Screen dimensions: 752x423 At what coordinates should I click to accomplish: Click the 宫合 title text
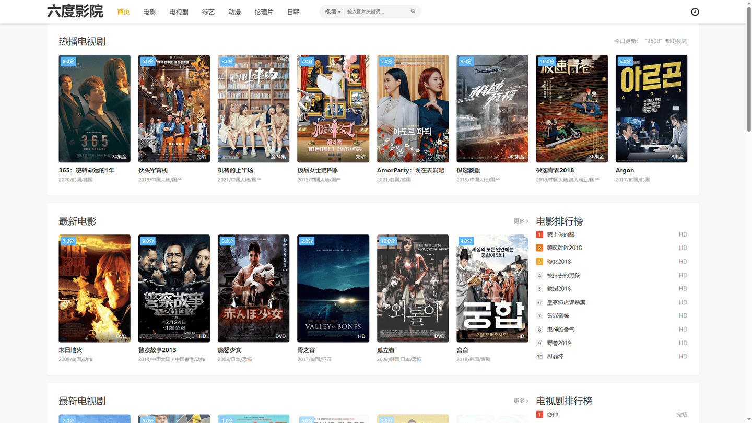[463, 350]
